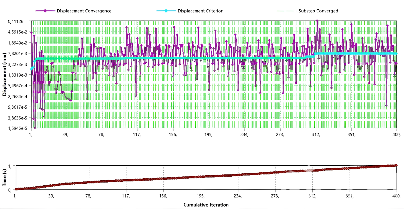406x209 pixels.
Task: Click the highest purple peak near iteration 312
Action: coord(317,21)
